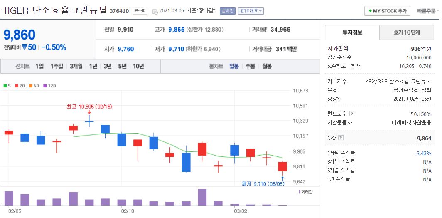Select the 5년 line chart period
Screen dimensions: 442x218
(122, 67)
